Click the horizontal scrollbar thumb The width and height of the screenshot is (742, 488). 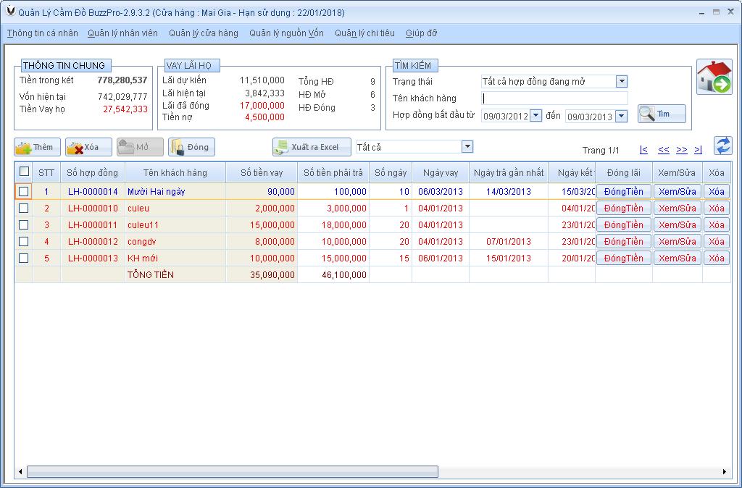point(233,471)
